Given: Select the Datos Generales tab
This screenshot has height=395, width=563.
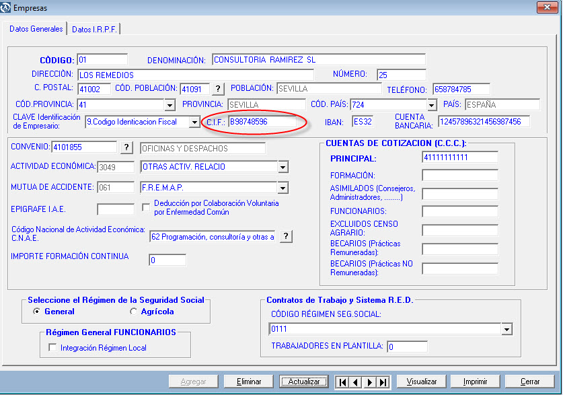Looking at the screenshot, I should coord(36,29).
